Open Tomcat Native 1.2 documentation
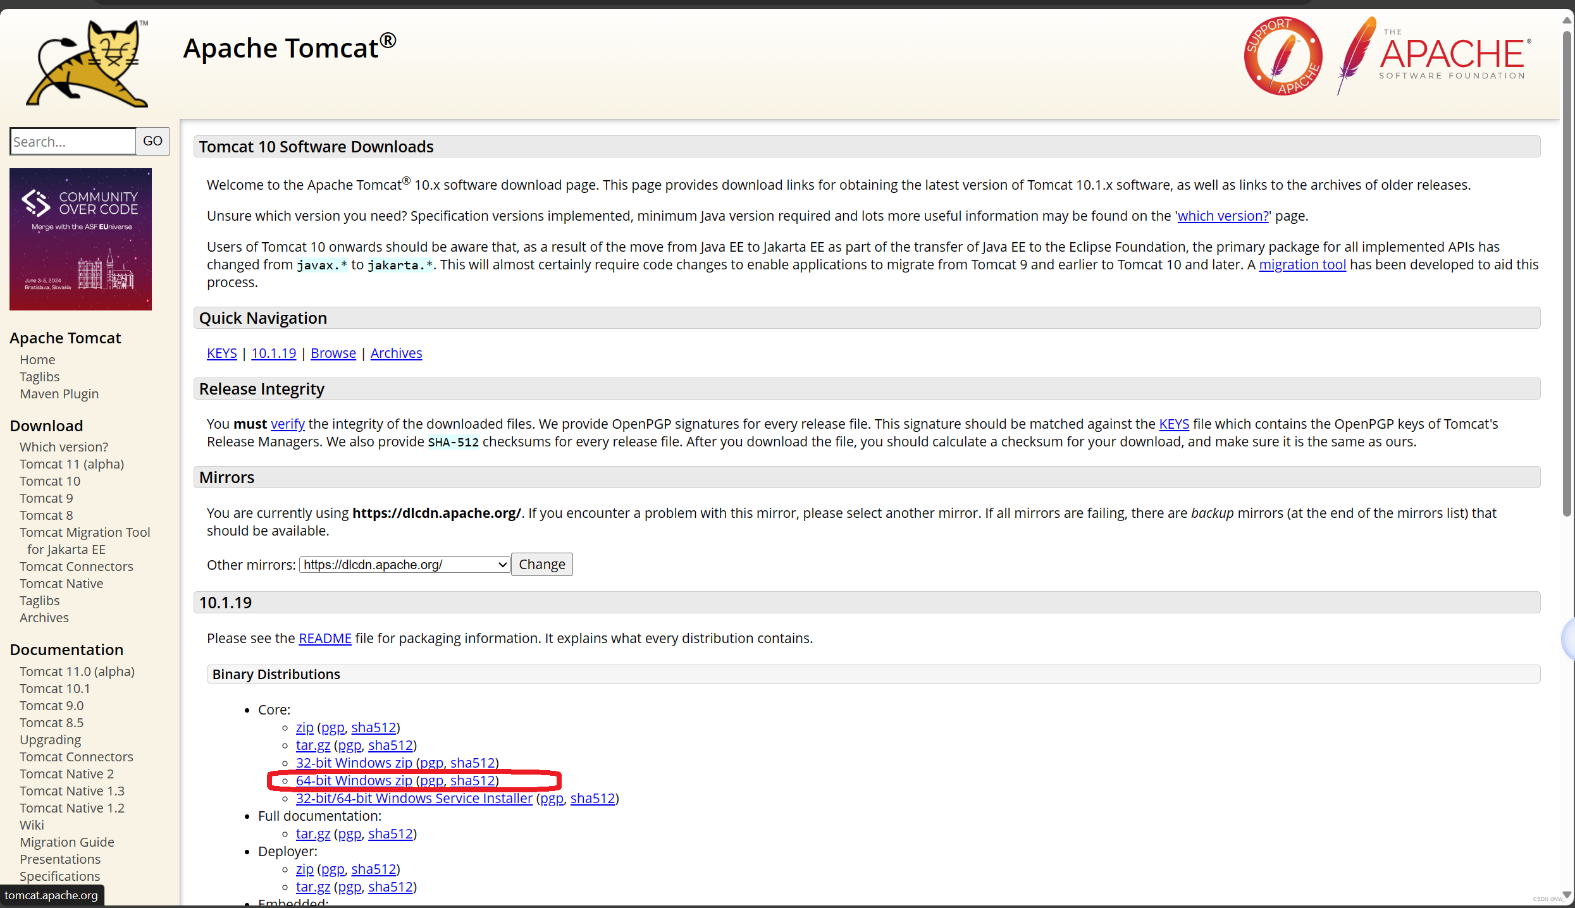The height and width of the screenshot is (908, 1575). [x=72, y=808]
